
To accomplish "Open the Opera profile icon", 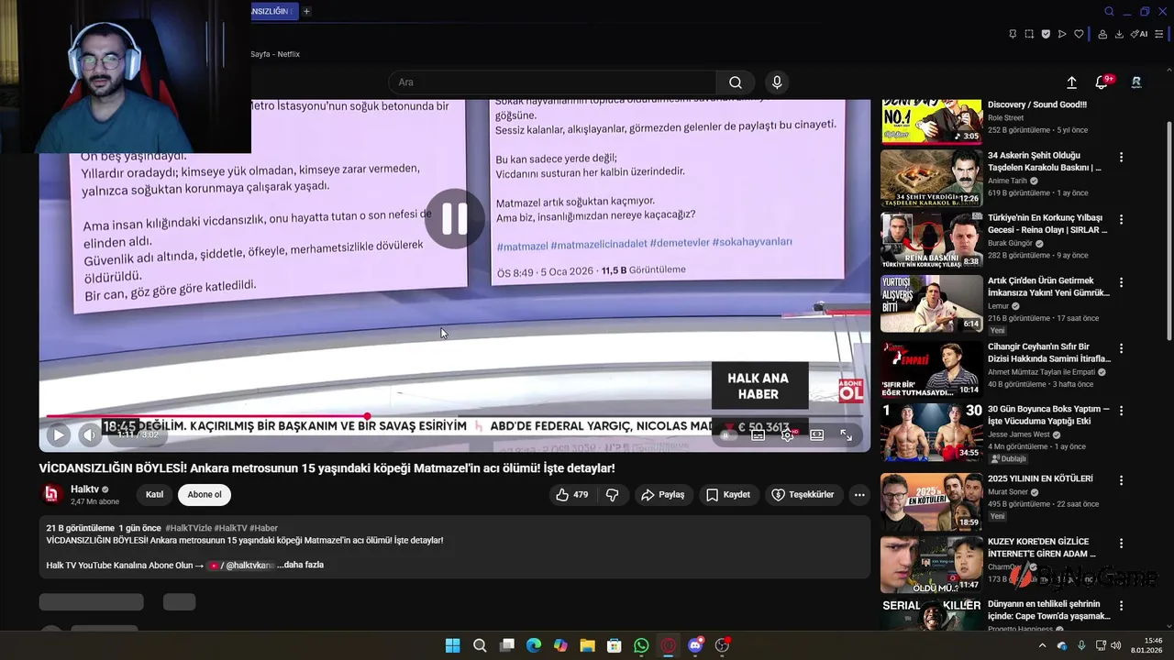I will click(x=1103, y=34).
